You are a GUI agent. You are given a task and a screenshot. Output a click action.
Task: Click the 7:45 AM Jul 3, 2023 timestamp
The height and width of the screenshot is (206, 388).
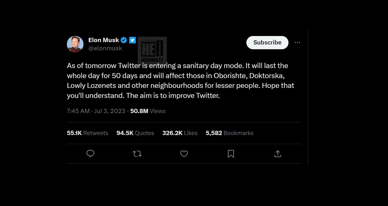click(96, 111)
